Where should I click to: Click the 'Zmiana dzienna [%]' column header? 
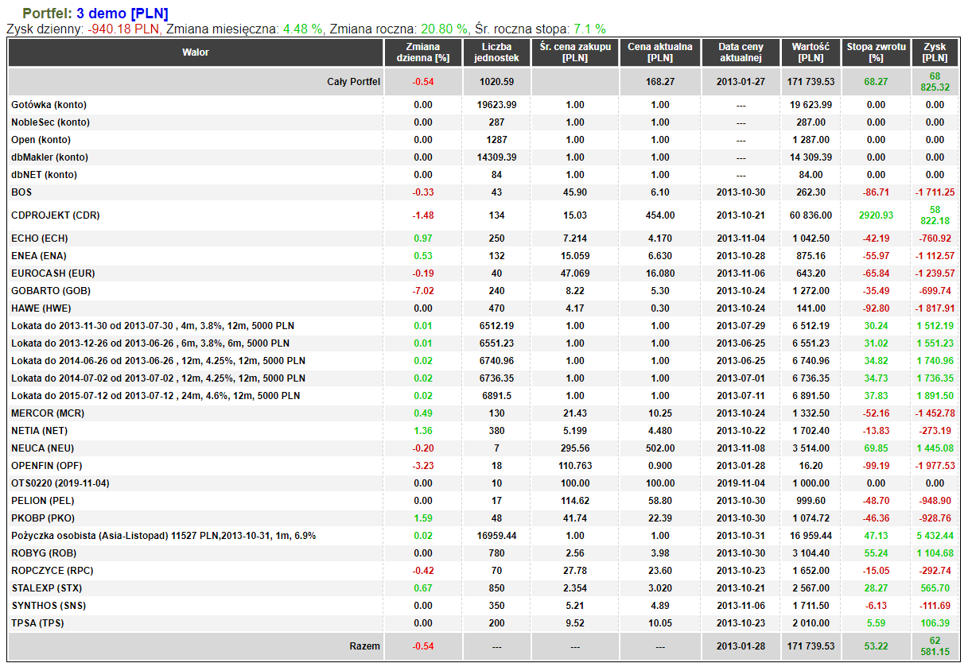click(x=423, y=52)
